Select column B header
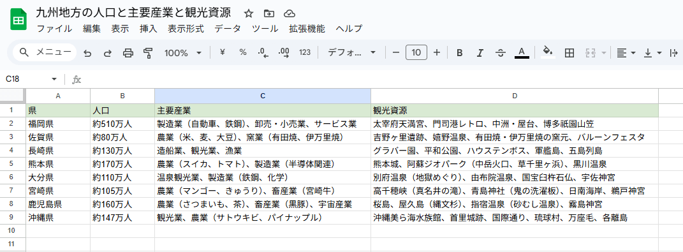The image size is (683, 252). pyautogui.click(x=122, y=96)
